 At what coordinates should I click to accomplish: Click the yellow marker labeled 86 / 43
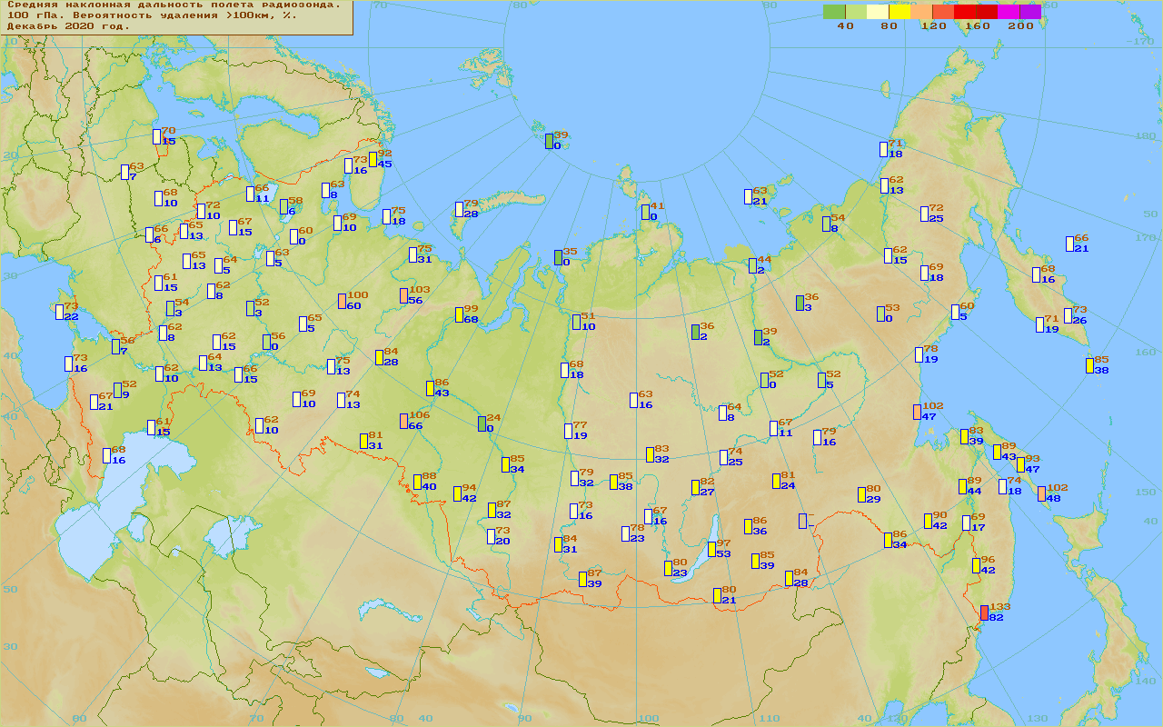431,388
